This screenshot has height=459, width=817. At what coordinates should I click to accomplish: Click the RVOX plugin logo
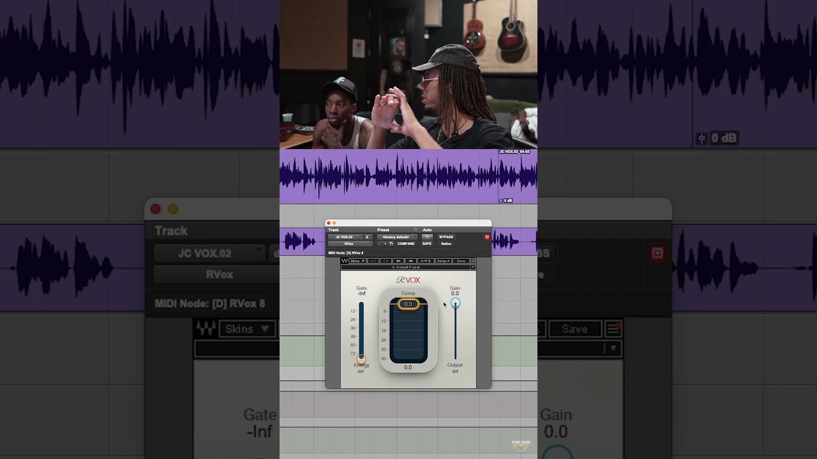click(x=408, y=280)
